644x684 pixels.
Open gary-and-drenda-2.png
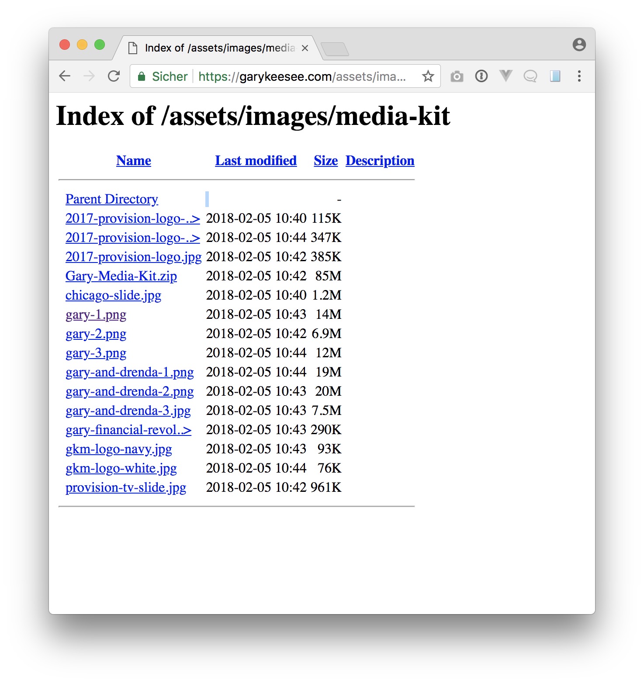pyautogui.click(x=130, y=391)
